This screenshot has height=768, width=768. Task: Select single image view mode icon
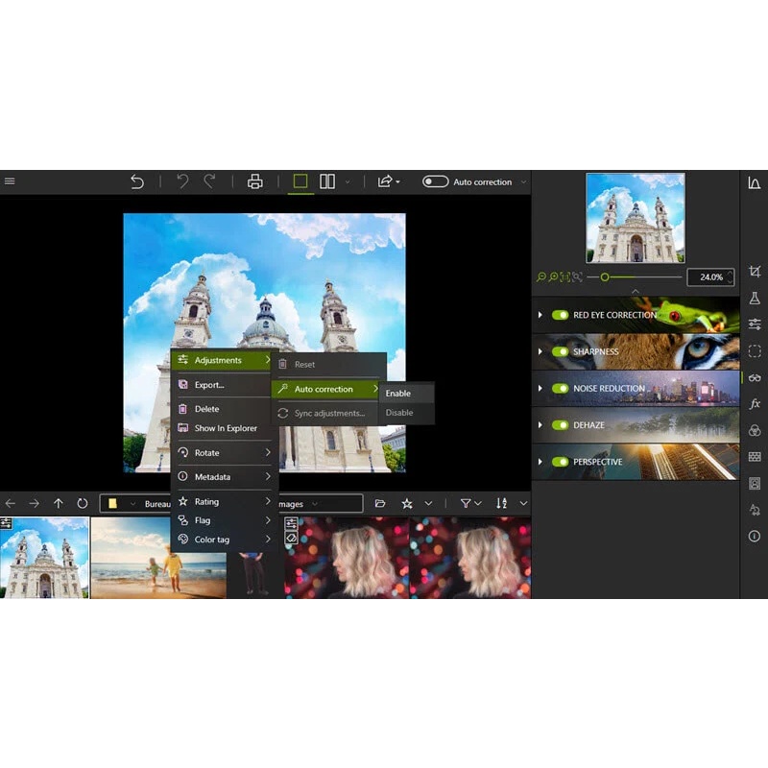(300, 181)
